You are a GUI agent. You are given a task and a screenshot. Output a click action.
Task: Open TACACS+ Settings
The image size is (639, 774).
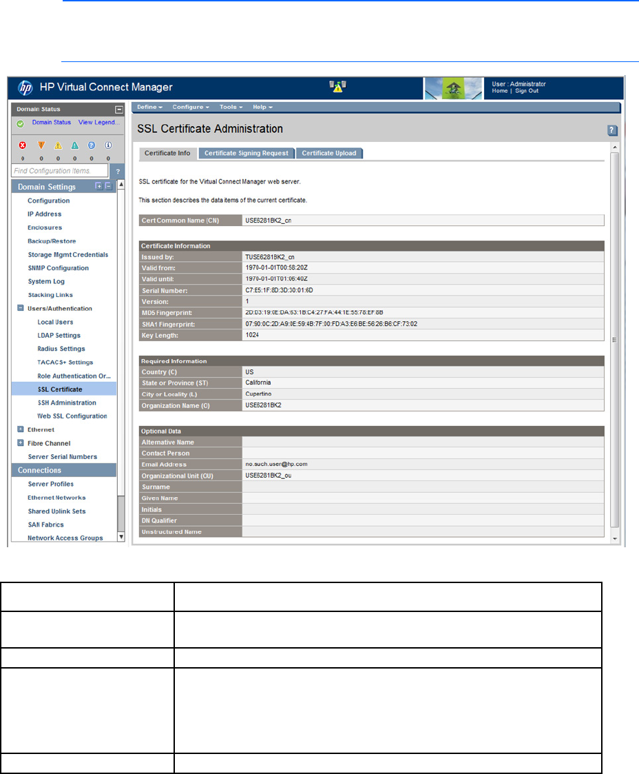pos(65,363)
